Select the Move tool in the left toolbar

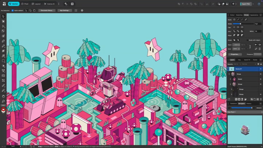(3, 16)
